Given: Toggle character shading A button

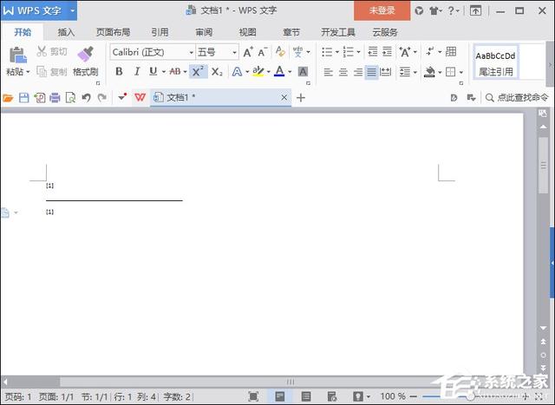Looking at the screenshot, I should click(x=303, y=72).
